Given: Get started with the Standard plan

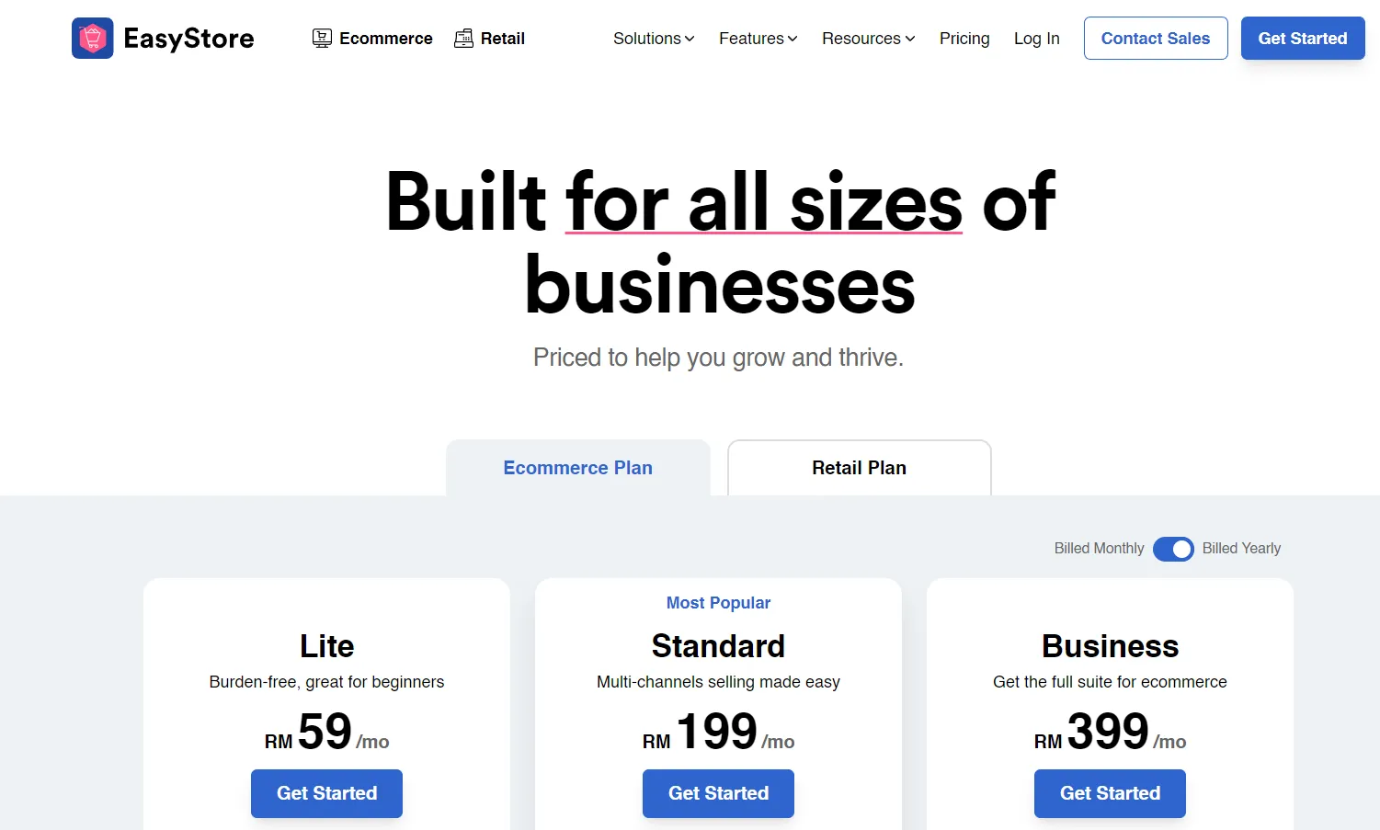Looking at the screenshot, I should 718,793.
